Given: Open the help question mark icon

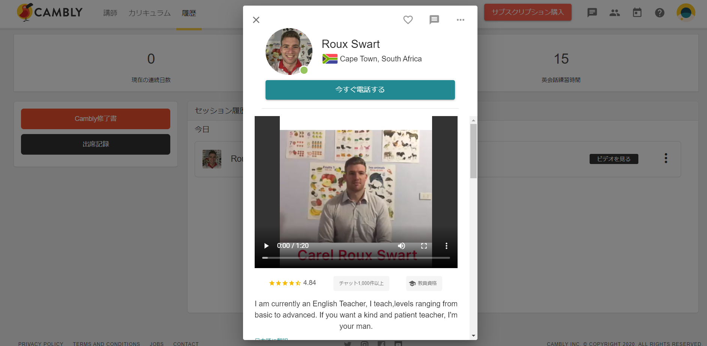Looking at the screenshot, I should pyautogui.click(x=659, y=13).
